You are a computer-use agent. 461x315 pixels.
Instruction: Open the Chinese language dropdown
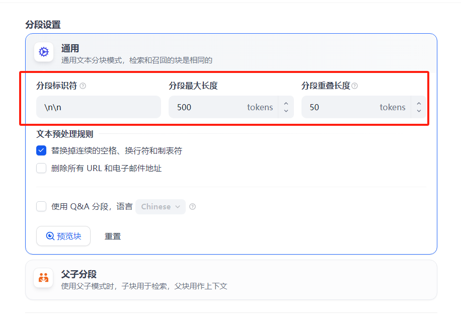tap(161, 207)
